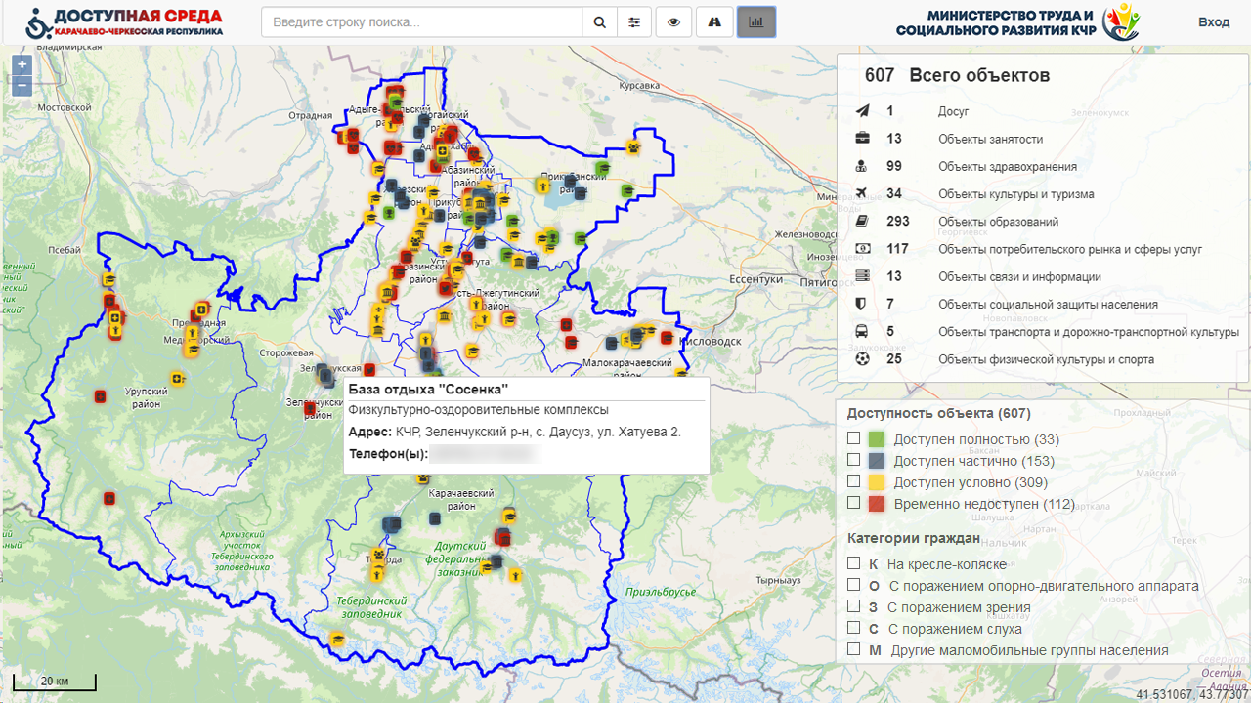Viewport: 1251px width, 703px height.
Task: Check the Доступен условно (309) checkbox
Action: click(853, 480)
